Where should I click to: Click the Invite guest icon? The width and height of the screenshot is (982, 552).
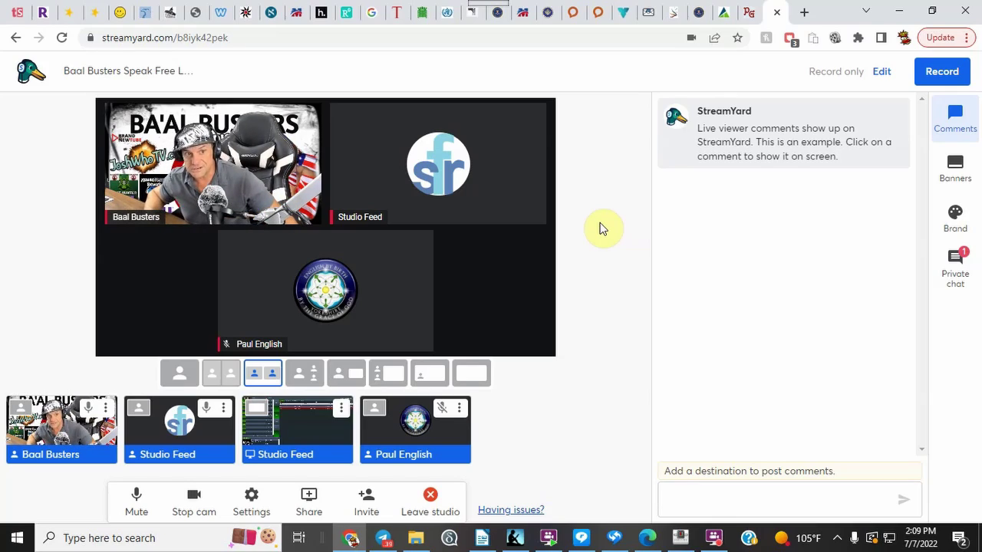[x=366, y=501]
